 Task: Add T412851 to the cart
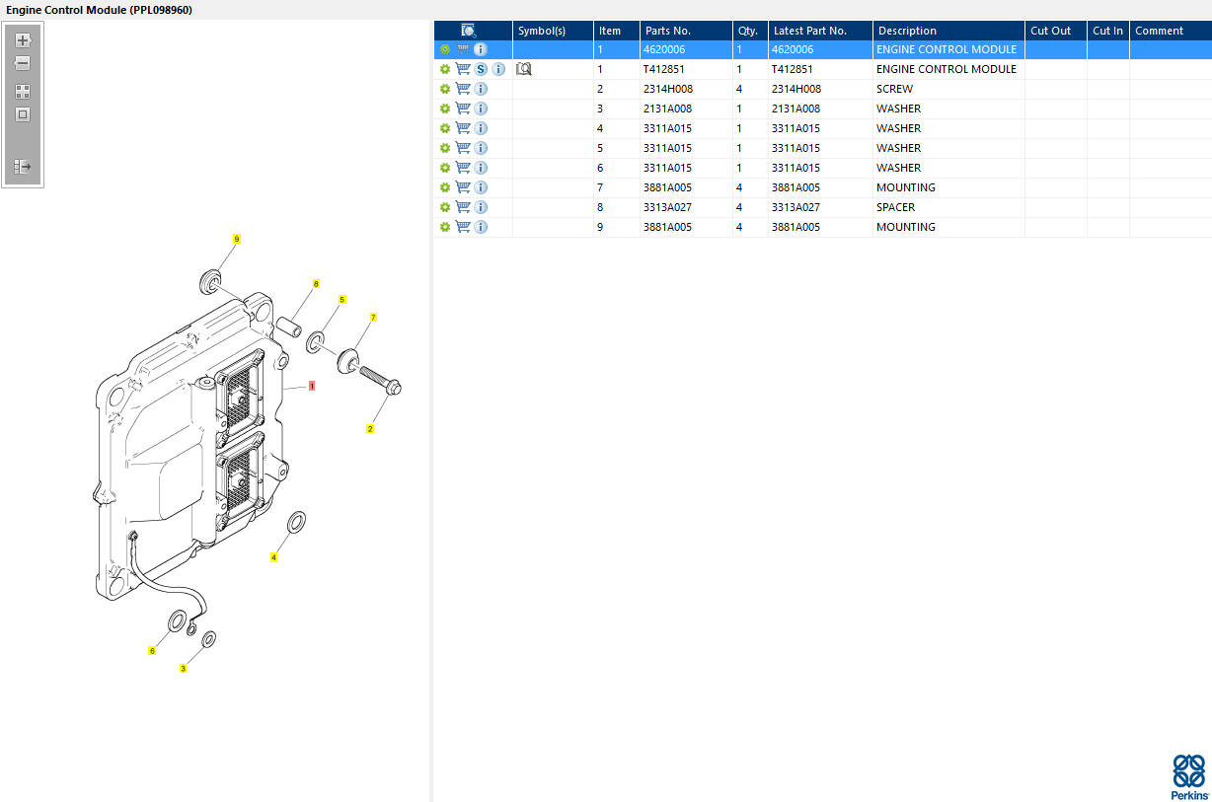(x=463, y=69)
